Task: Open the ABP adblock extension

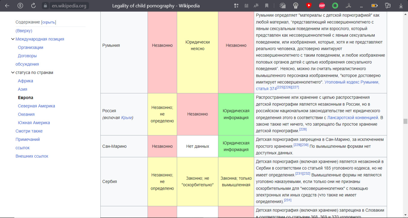Action: pos(322,6)
